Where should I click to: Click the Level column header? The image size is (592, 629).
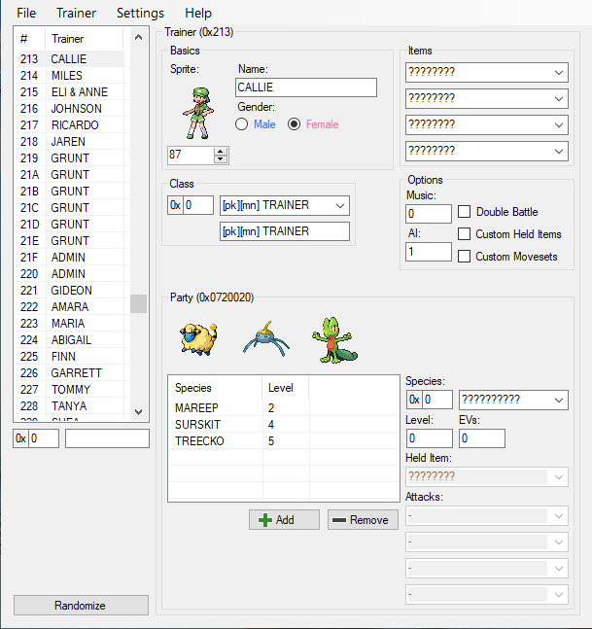[x=285, y=388]
